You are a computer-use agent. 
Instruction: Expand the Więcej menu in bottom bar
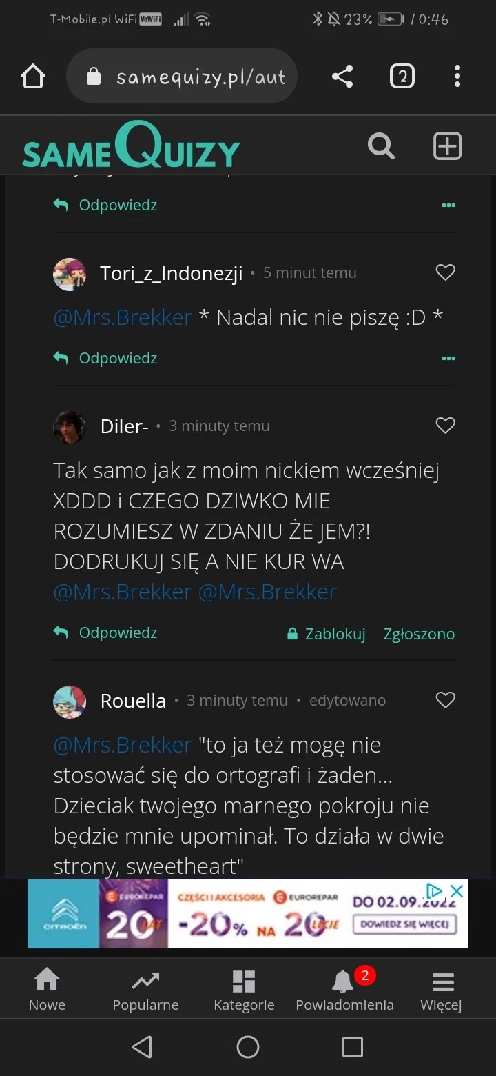coord(442,990)
